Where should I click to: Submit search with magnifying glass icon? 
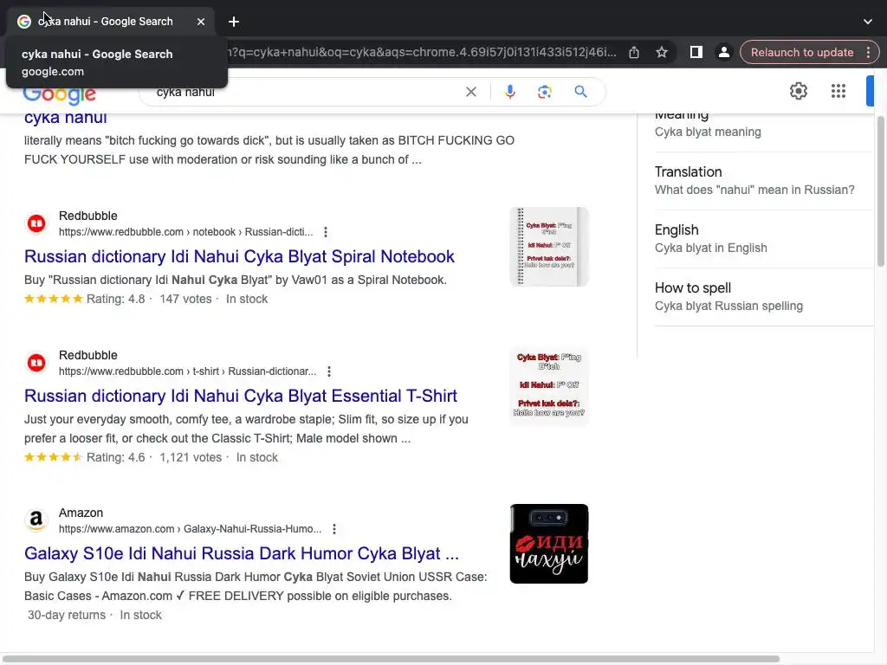[580, 92]
